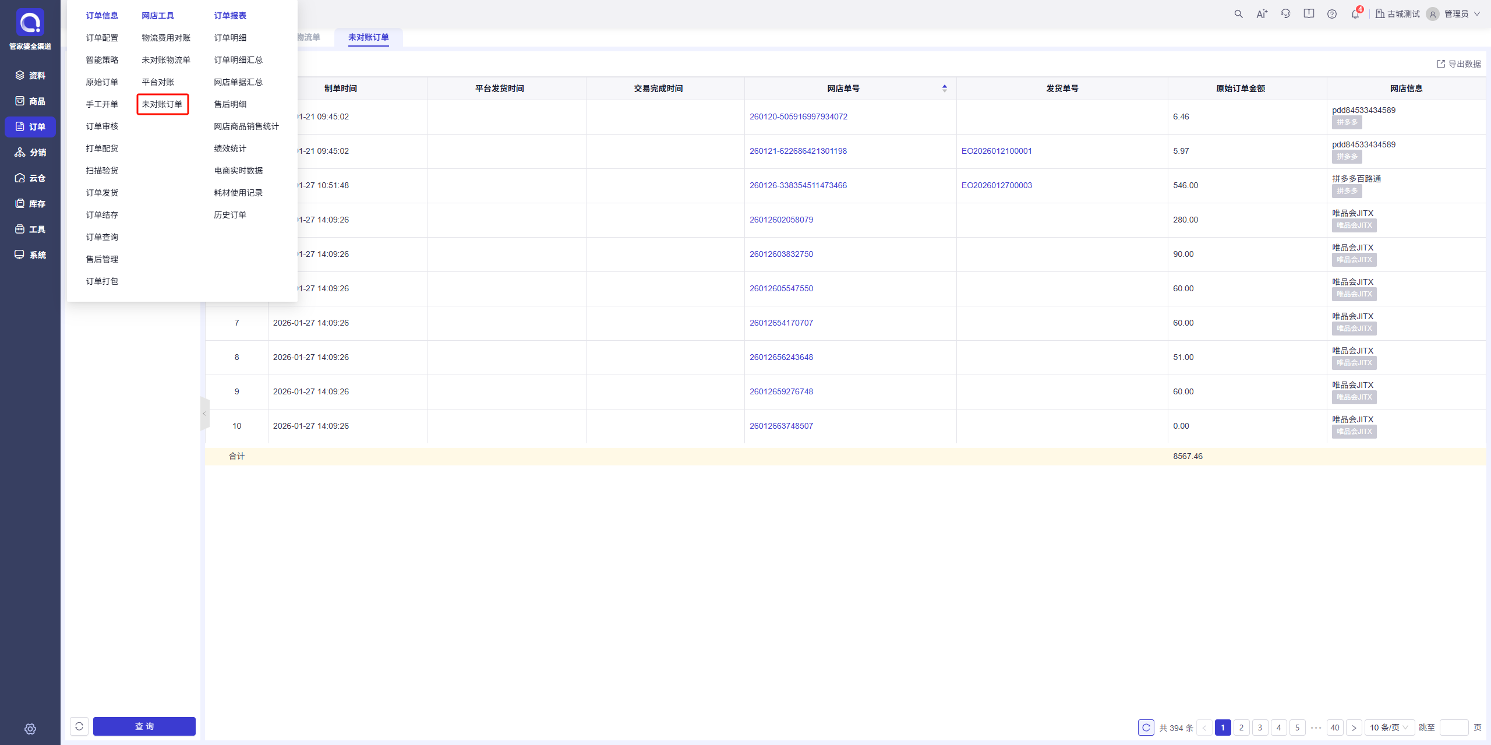Expand the 管理员 user dropdown

coord(1462,14)
